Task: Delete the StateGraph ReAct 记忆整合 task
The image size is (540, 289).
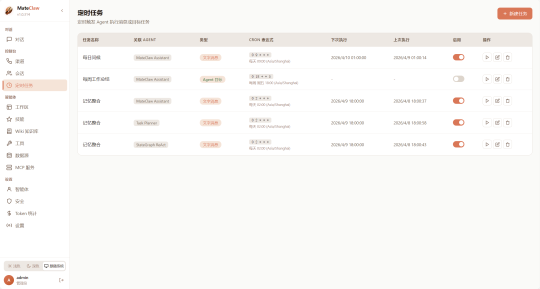Action: click(507, 144)
